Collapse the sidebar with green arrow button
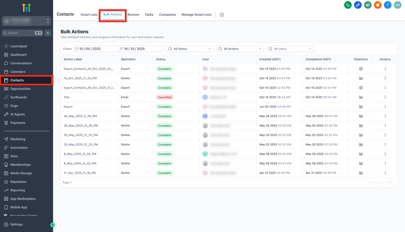The width and height of the screenshot is (405, 232). pos(53,225)
